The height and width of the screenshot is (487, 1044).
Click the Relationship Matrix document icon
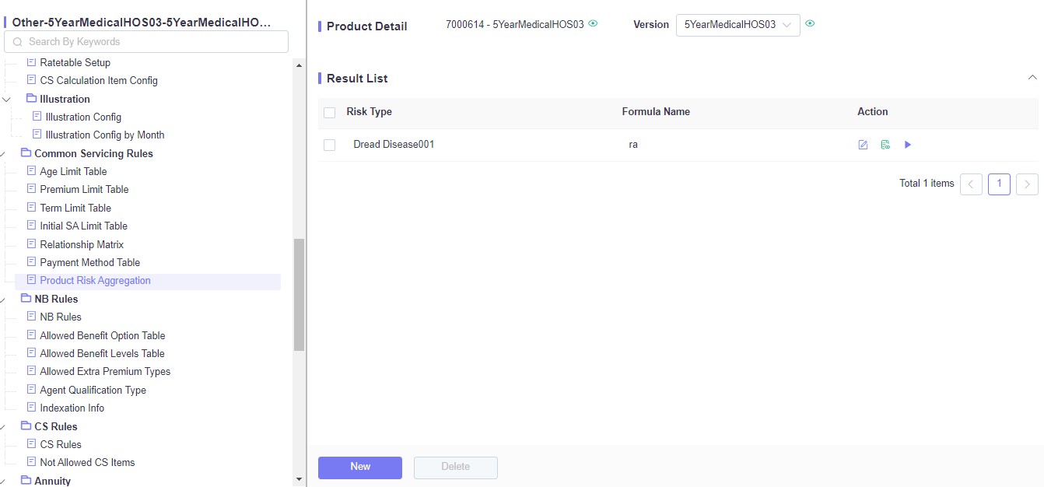(32, 244)
